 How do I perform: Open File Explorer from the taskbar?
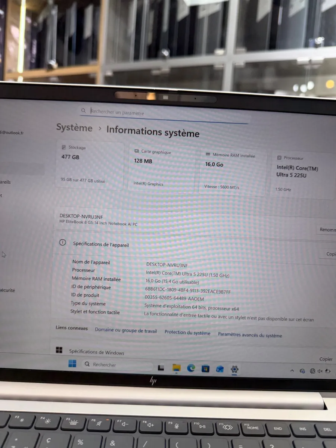(x=176, y=368)
